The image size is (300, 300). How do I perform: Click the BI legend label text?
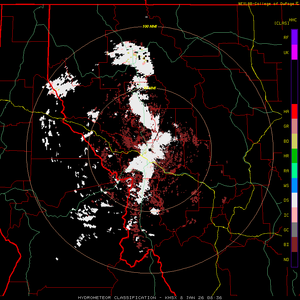(x=286, y=245)
